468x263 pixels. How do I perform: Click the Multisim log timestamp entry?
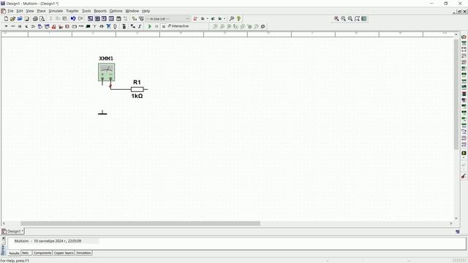pyautogui.click(x=48, y=241)
